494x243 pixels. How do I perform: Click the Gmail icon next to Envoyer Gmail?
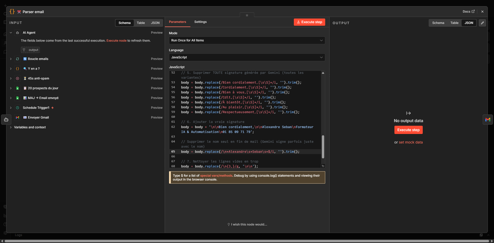17,118
